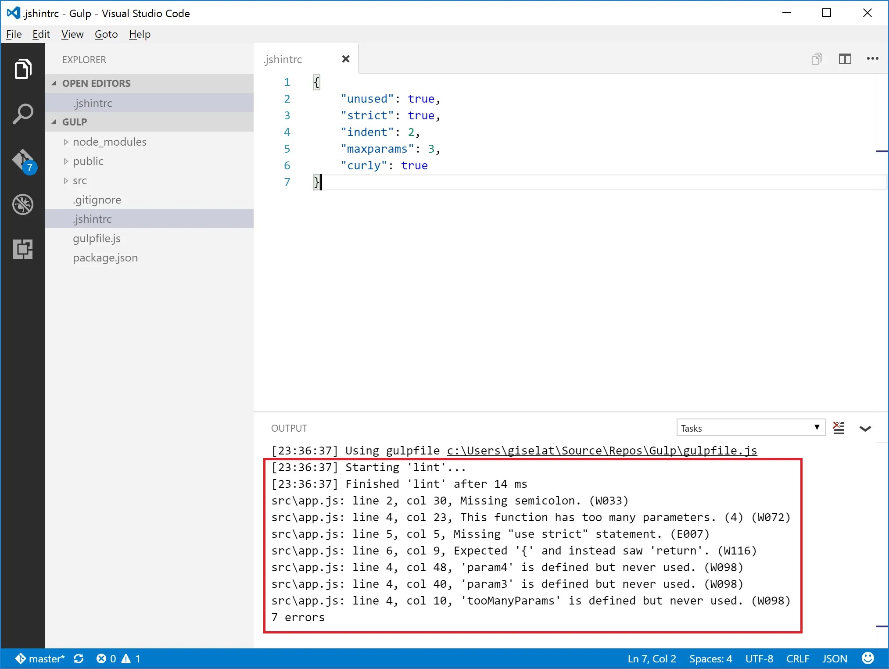The height and width of the screenshot is (669, 889).
Task: Open the File menu
Action: tap(14, 34)
